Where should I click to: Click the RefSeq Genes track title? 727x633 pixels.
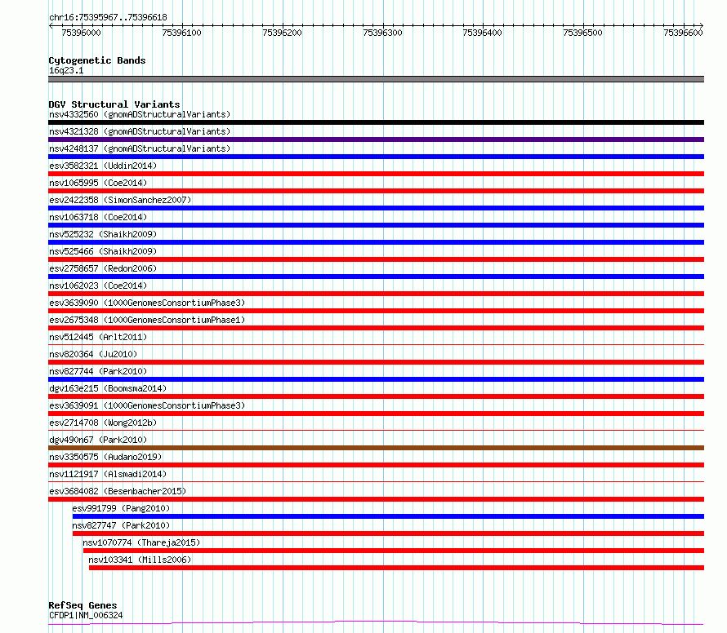click(83, 606)
